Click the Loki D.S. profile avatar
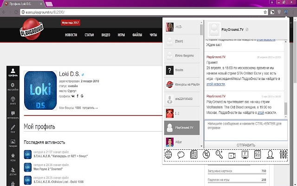The image size is (297, 186). pos(40,90)
